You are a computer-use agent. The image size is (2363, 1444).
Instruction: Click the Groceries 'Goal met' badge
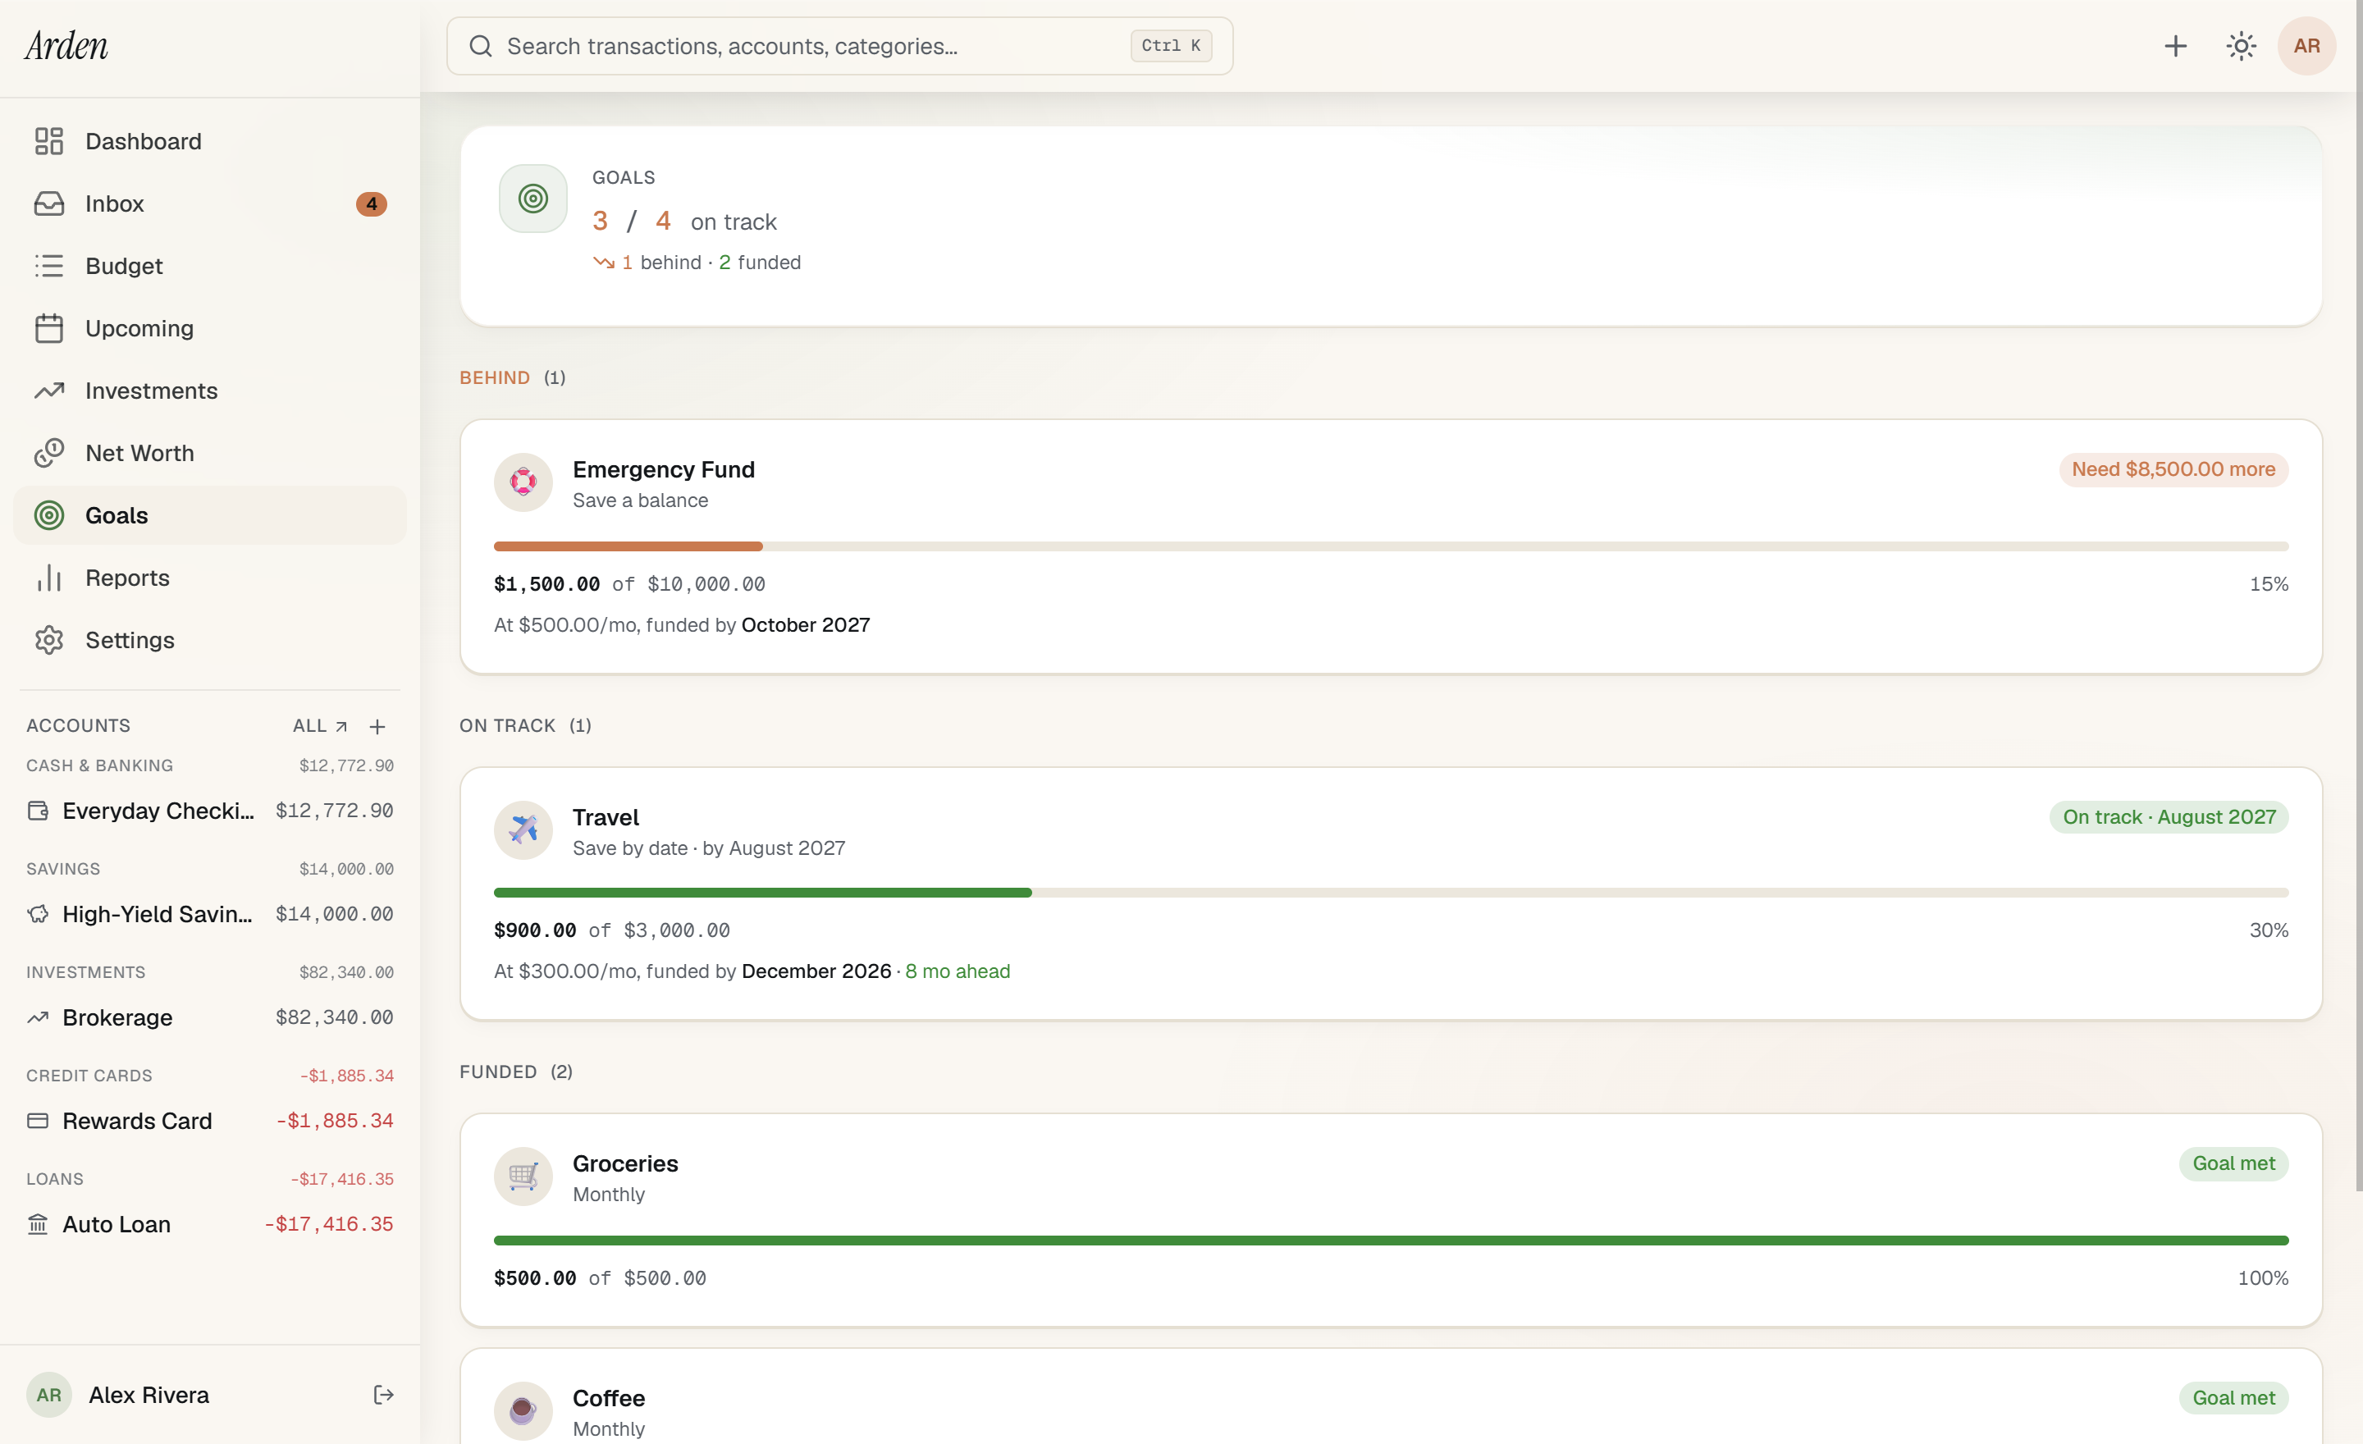(2233, 1163)
